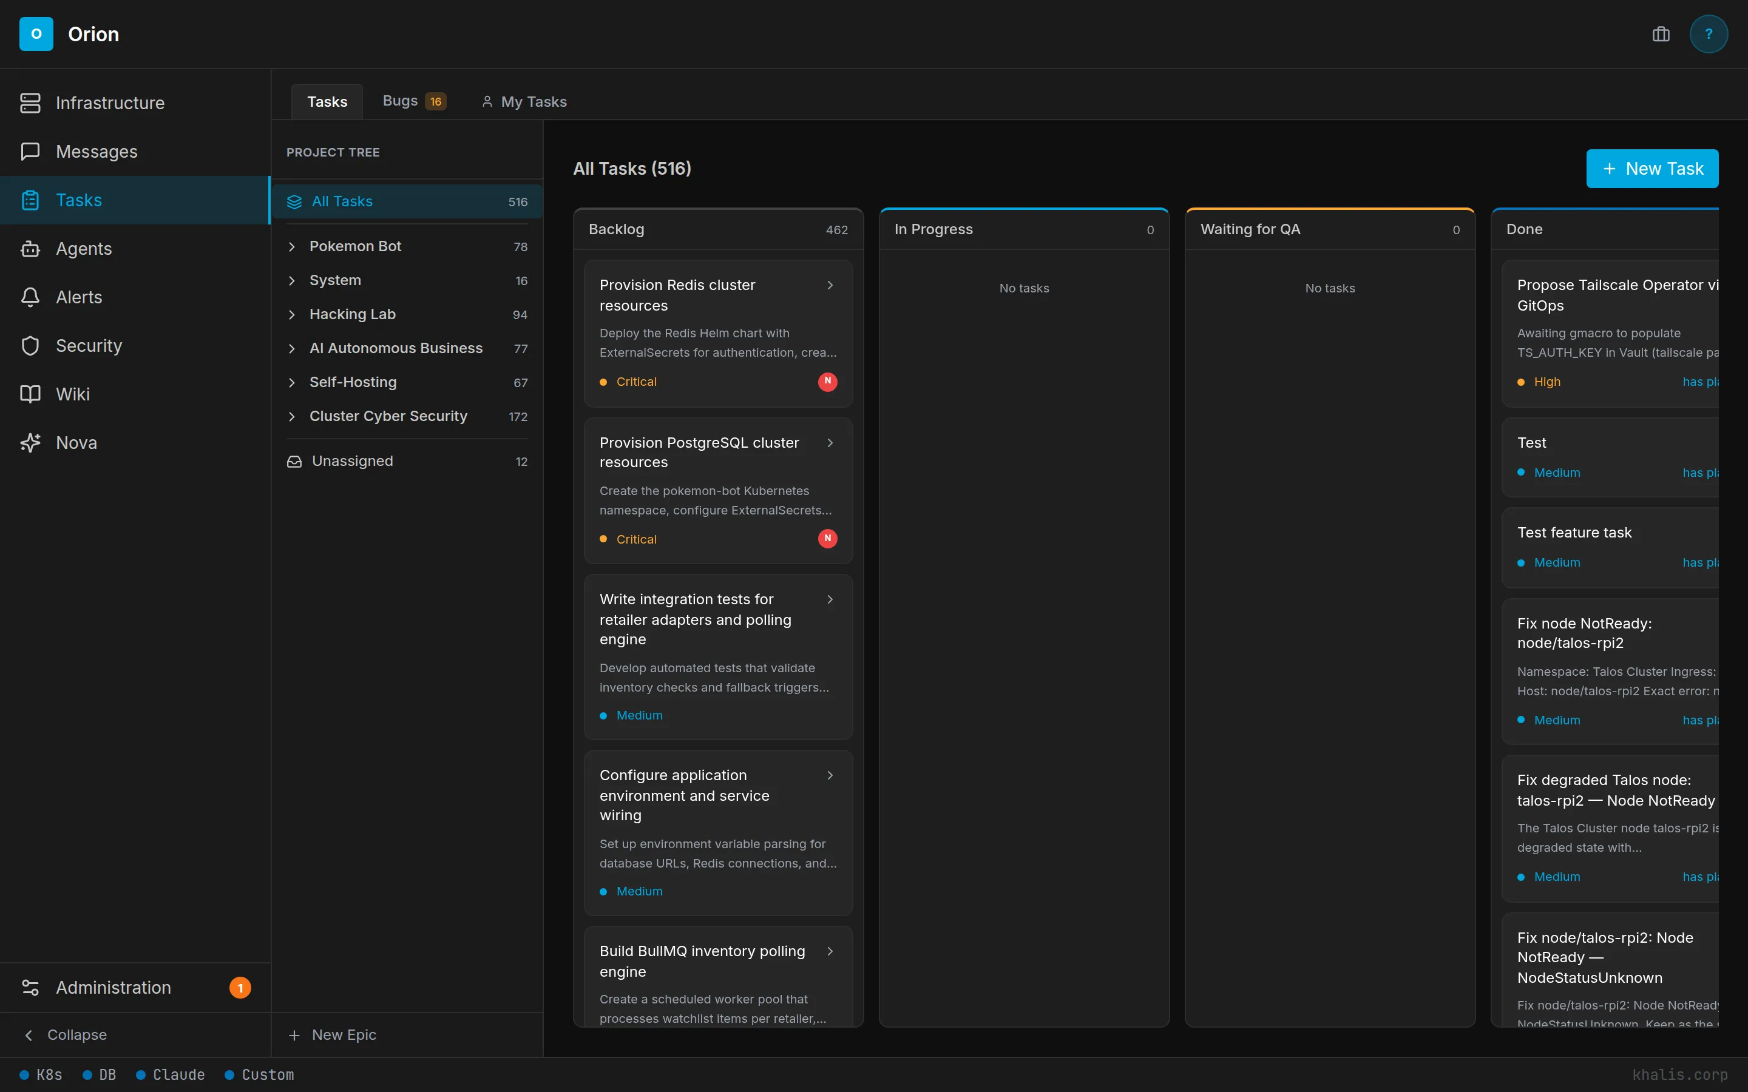
Task: Click the plus icon beside New Epic
Action: pyautogui.click(x=294, y=1035)
